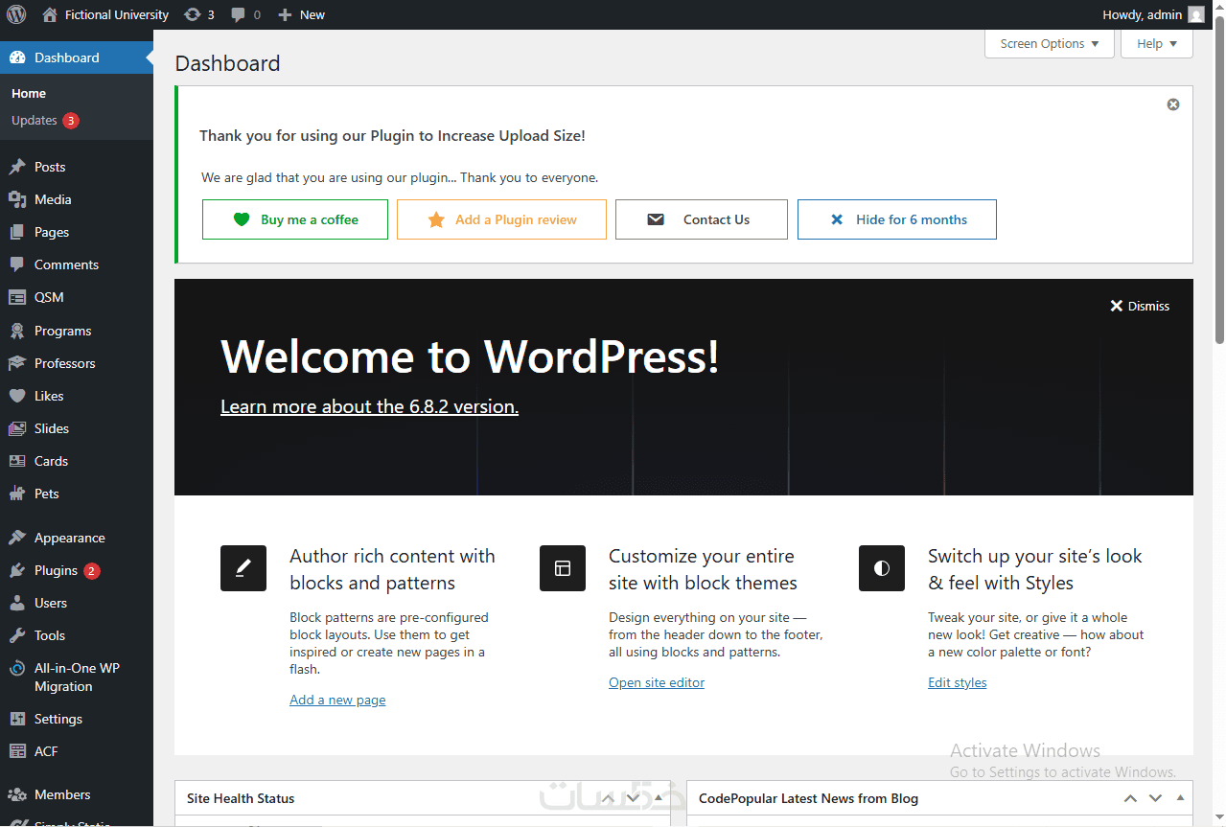
Task: Open the Home submenu item
Action: coord(29,93)
